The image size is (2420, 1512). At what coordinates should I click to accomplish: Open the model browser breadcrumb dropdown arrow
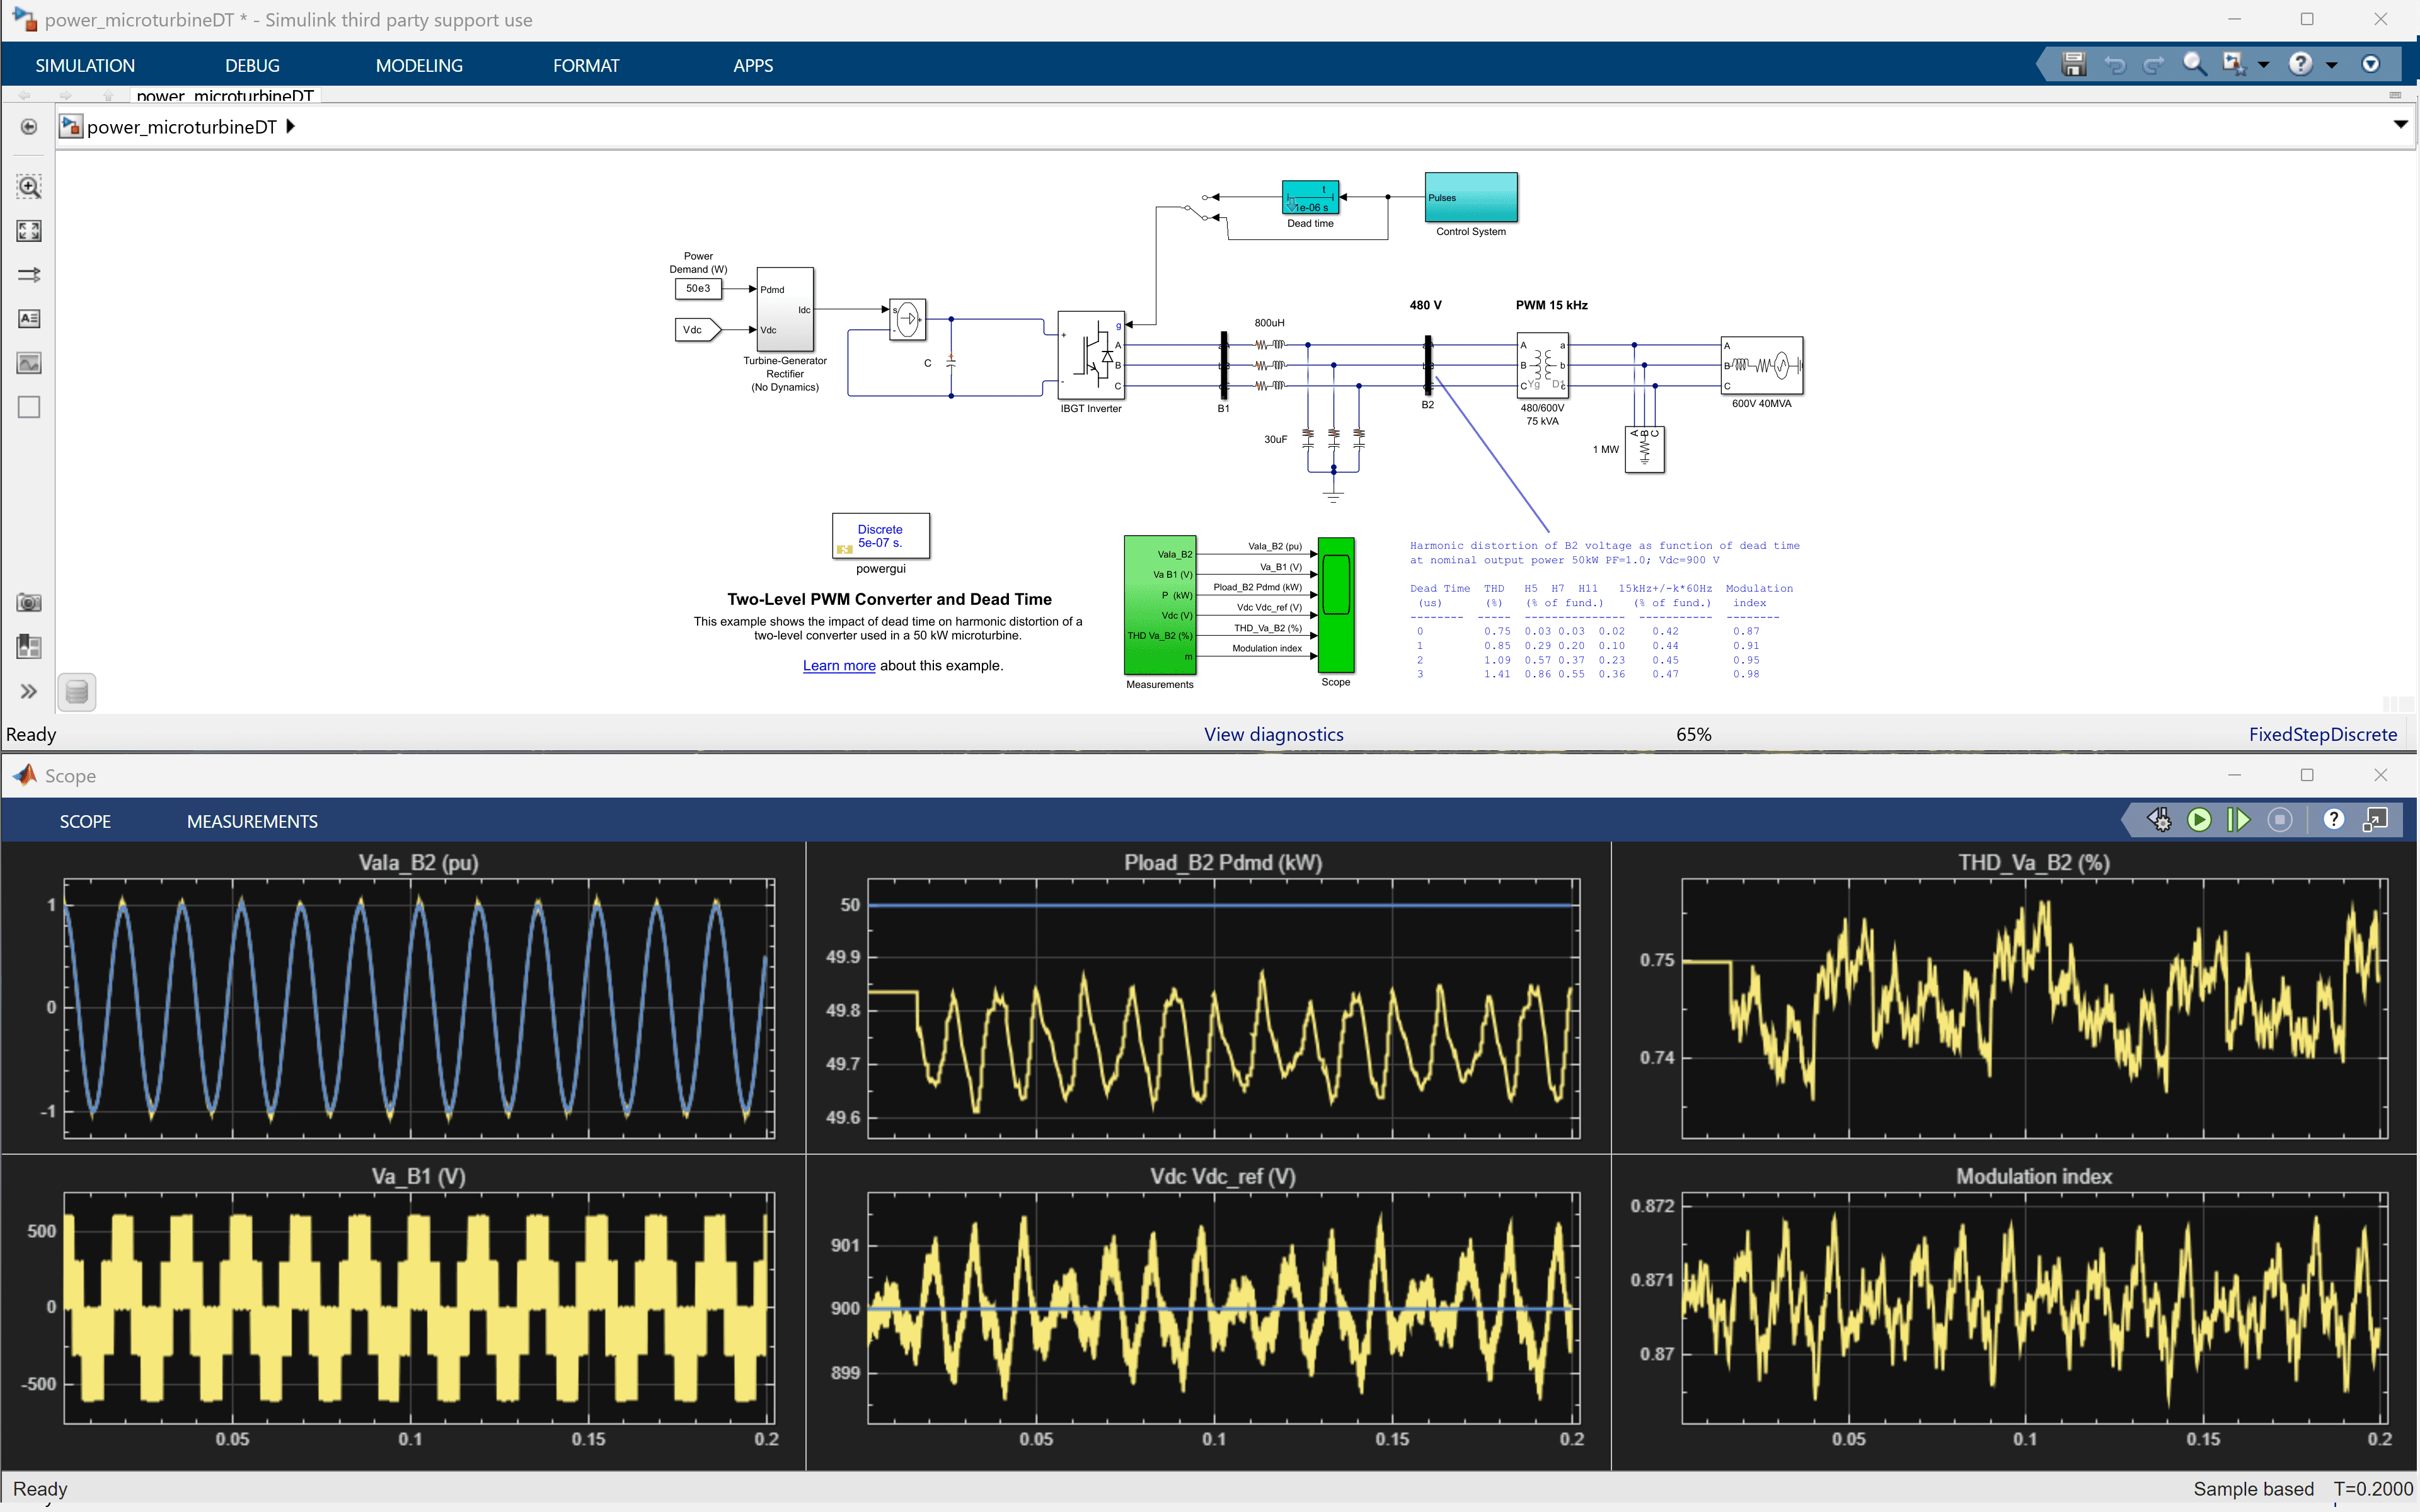(x=2400, y=125)
